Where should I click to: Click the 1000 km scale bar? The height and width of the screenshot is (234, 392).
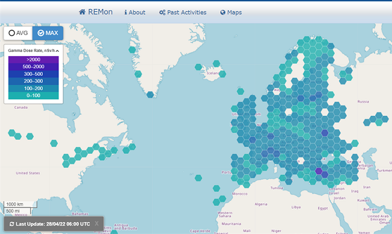[21, 204]
